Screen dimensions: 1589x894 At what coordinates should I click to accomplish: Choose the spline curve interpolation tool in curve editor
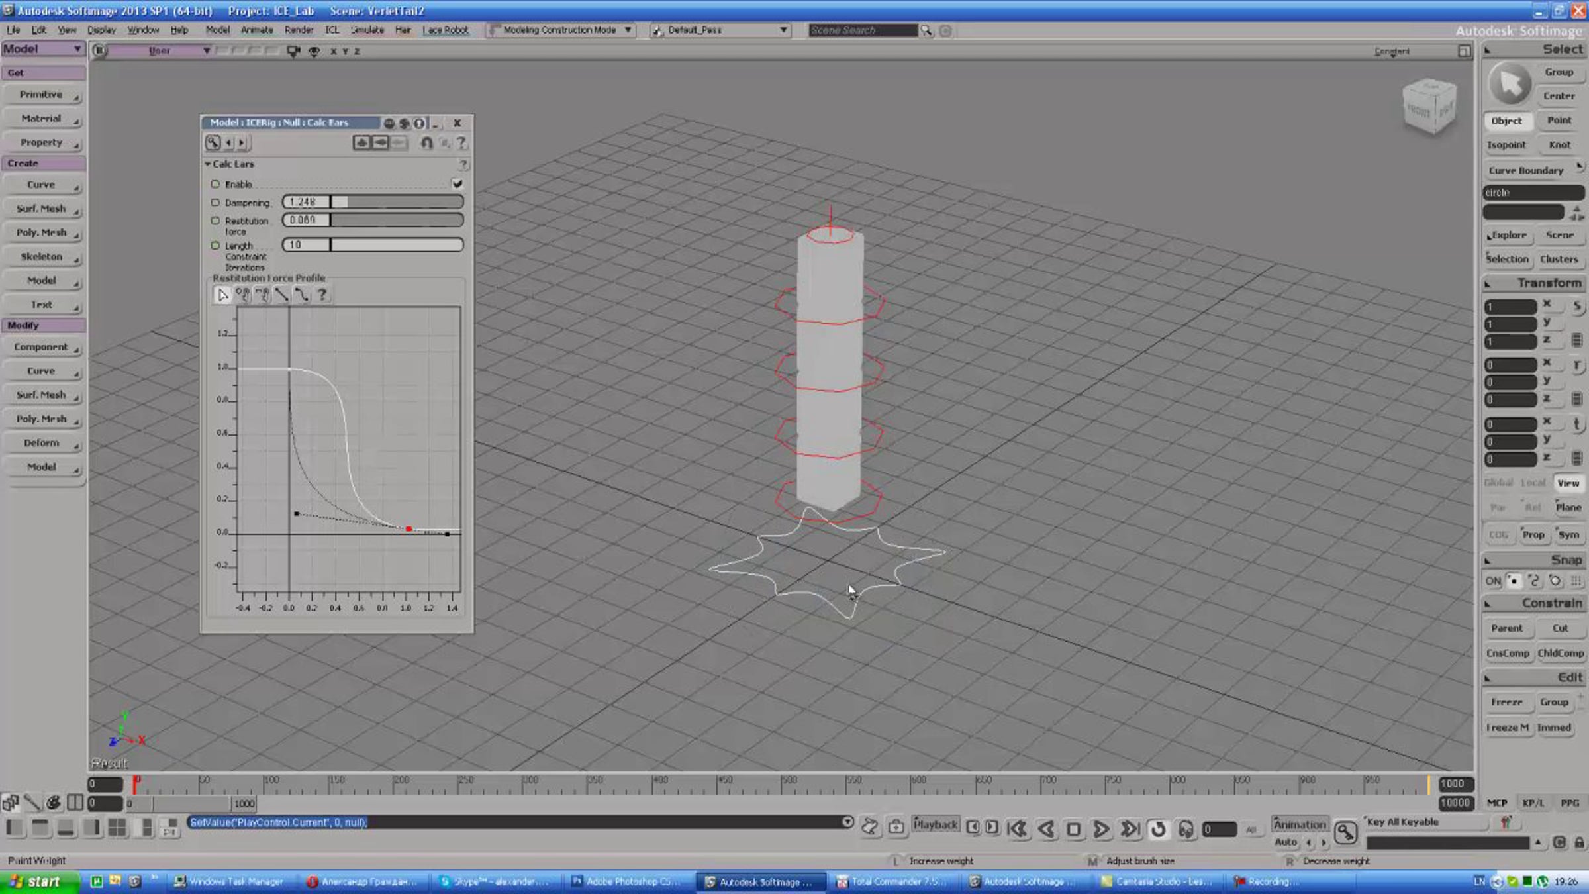[x=302, y=295]
